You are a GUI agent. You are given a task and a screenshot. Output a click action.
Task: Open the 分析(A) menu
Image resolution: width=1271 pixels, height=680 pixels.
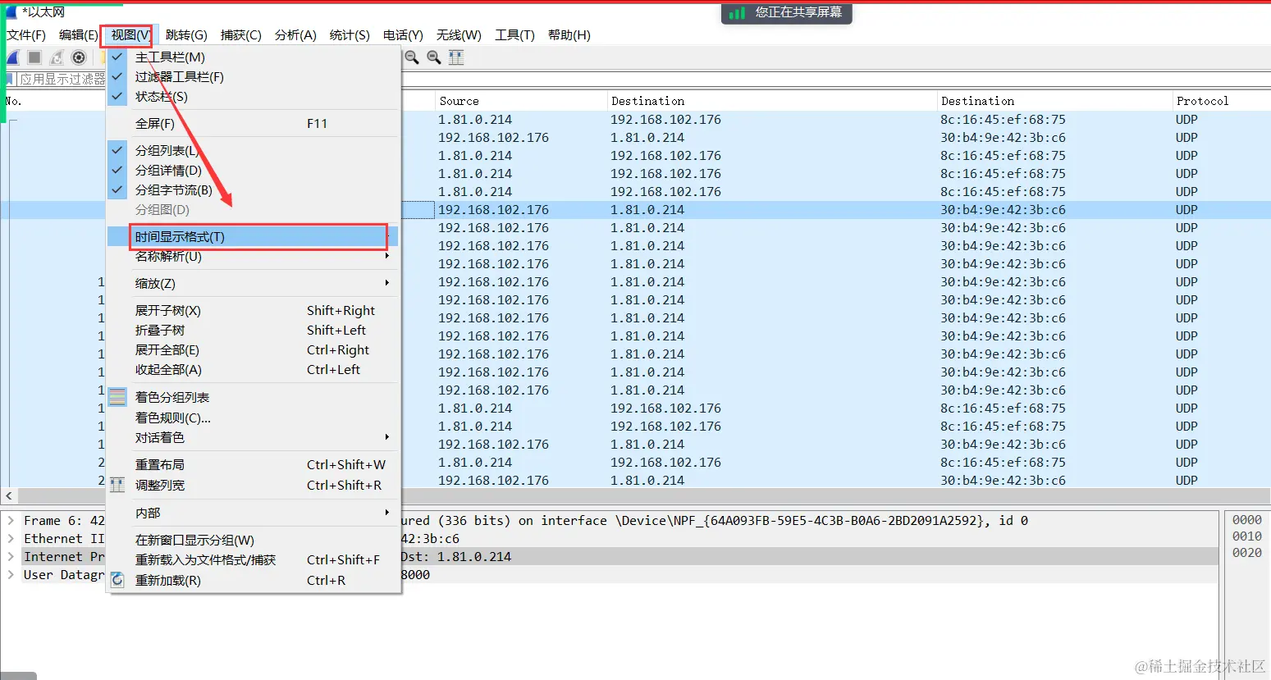[x=295, y=35]
